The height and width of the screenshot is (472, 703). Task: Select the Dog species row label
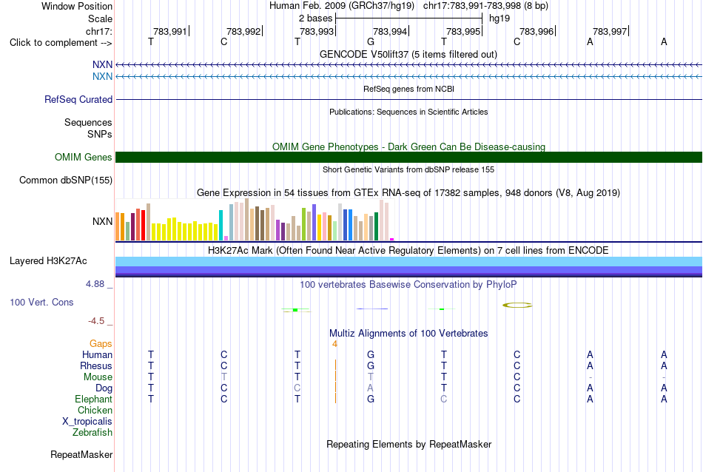pyautogui.click(x=104, y=388)
